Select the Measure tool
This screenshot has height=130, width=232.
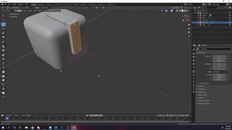tap(3, 46)
